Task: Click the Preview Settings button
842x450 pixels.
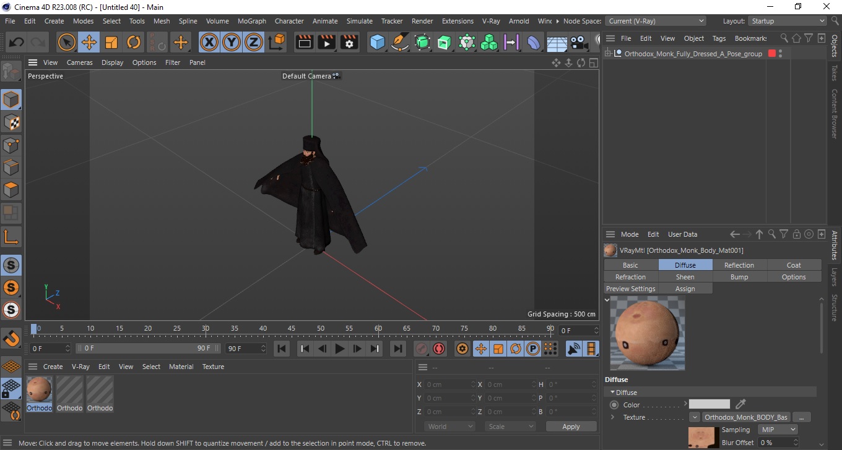Action: click(630, 289)
